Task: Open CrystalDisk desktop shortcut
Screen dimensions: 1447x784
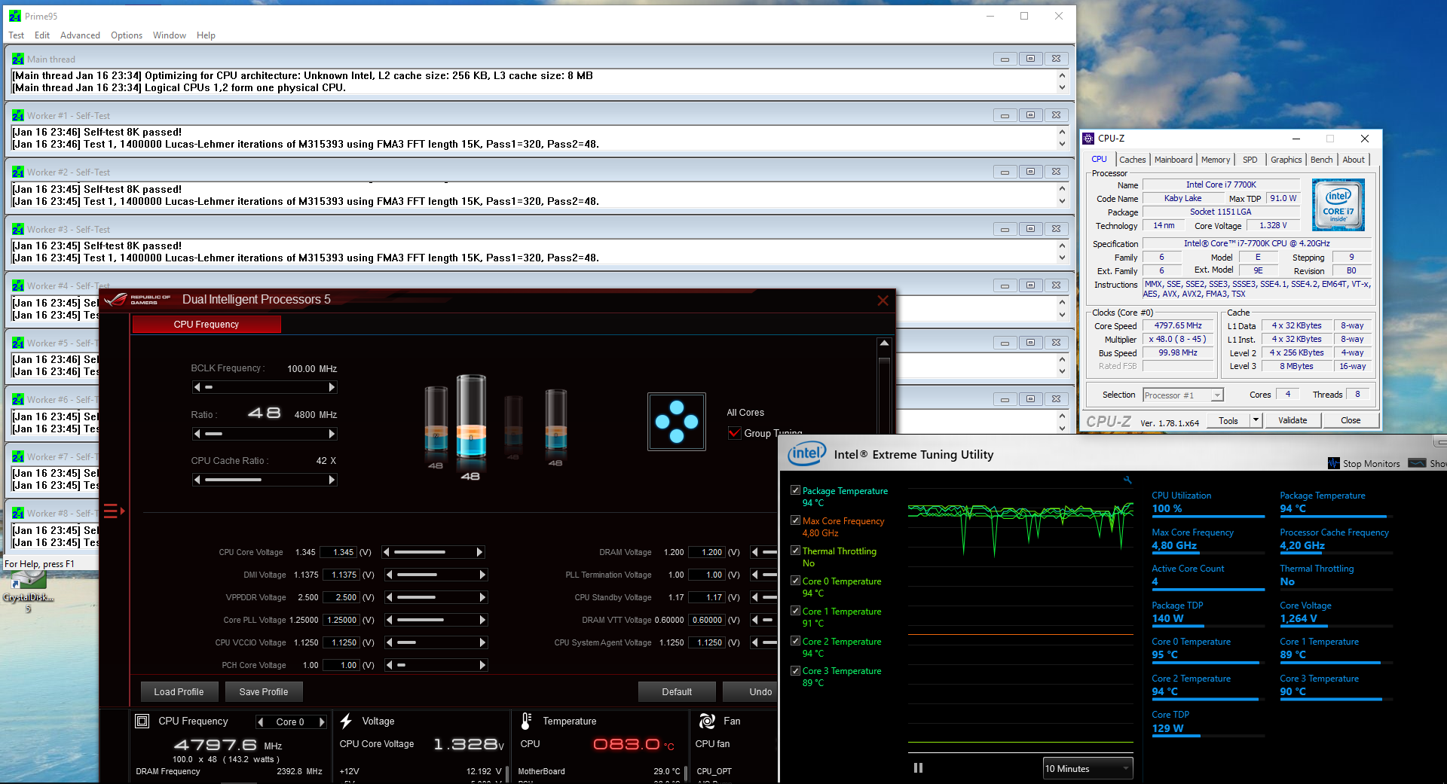Action: coord(28,591)
